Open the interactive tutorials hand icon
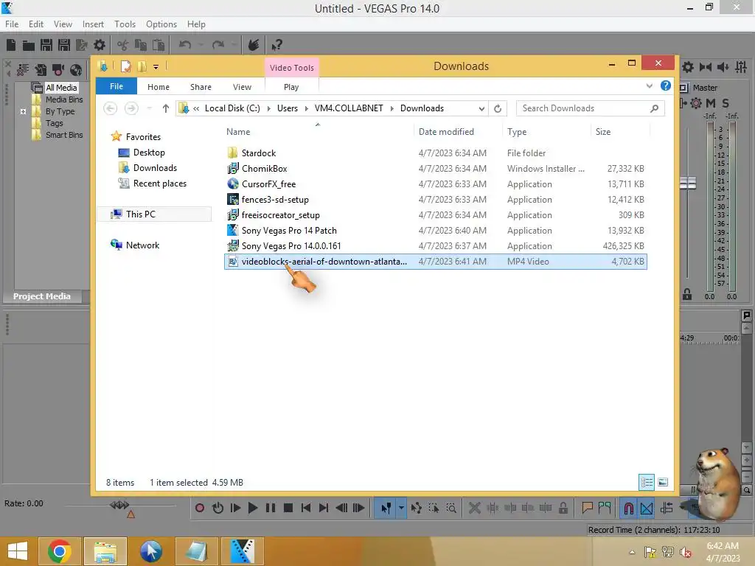755x566 pixels. [x=254, y=45]
